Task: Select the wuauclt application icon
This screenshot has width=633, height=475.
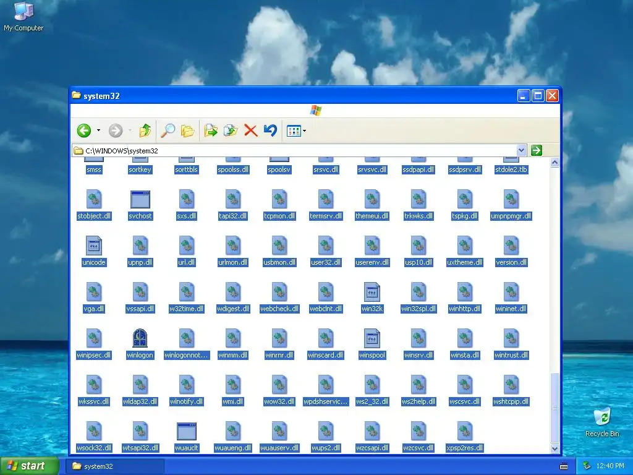Action: click(187, 431)
